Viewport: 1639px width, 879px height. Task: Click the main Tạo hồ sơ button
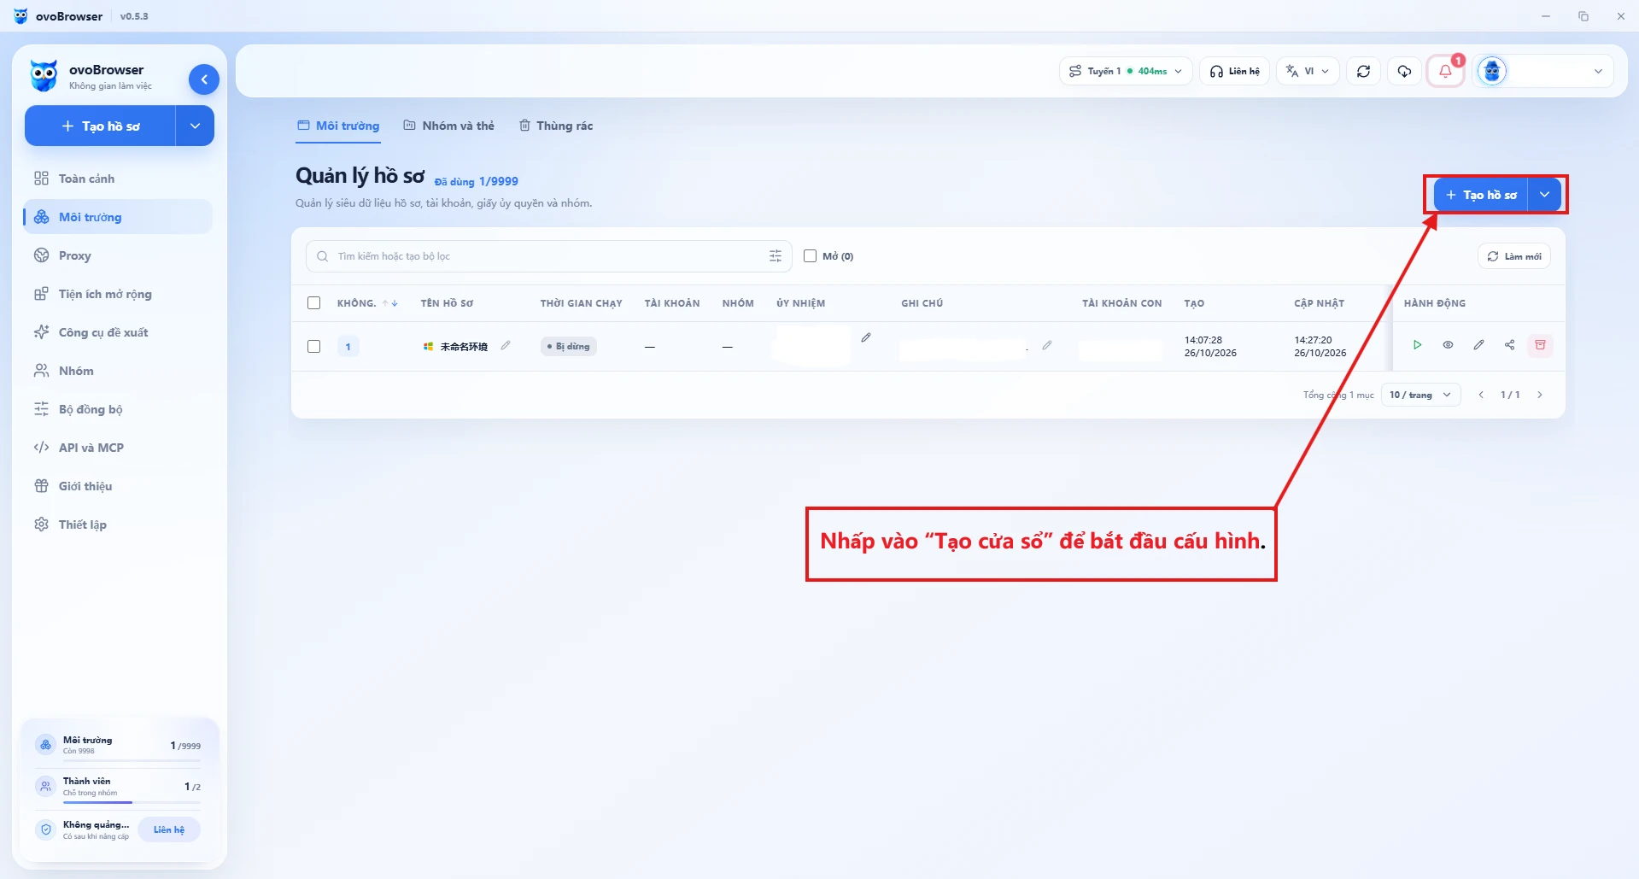[x=1481, y=195]
